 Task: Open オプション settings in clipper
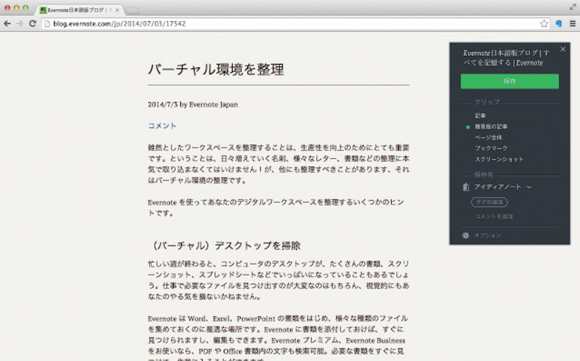click(487, 235)
